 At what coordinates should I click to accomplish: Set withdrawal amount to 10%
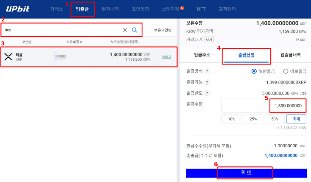[x=232, y=119]
